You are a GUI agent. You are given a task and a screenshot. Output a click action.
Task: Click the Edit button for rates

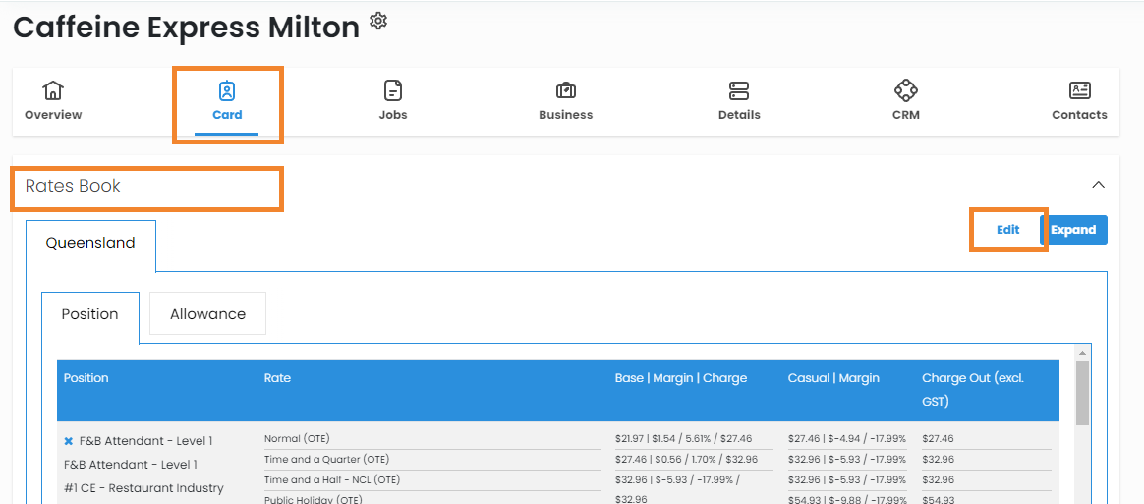click(1007, 230)
